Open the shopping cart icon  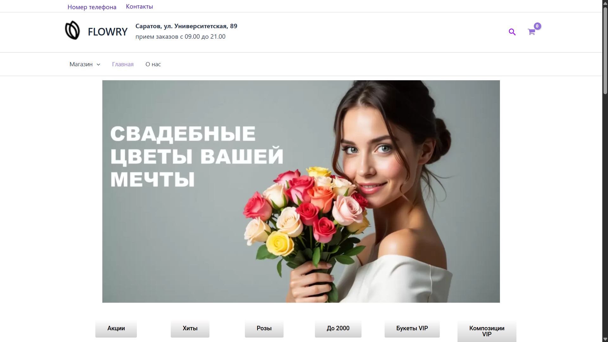531,32
